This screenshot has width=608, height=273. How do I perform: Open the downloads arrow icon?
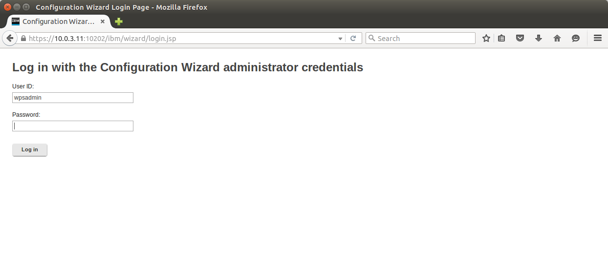[539, 38]
